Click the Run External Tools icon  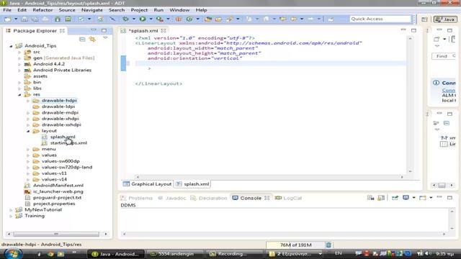click(160, 19)
